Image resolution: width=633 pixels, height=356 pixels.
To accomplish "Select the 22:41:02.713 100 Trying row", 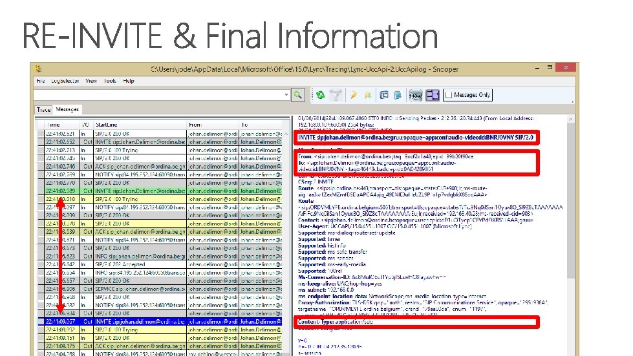I will click(x=160, y=150).
